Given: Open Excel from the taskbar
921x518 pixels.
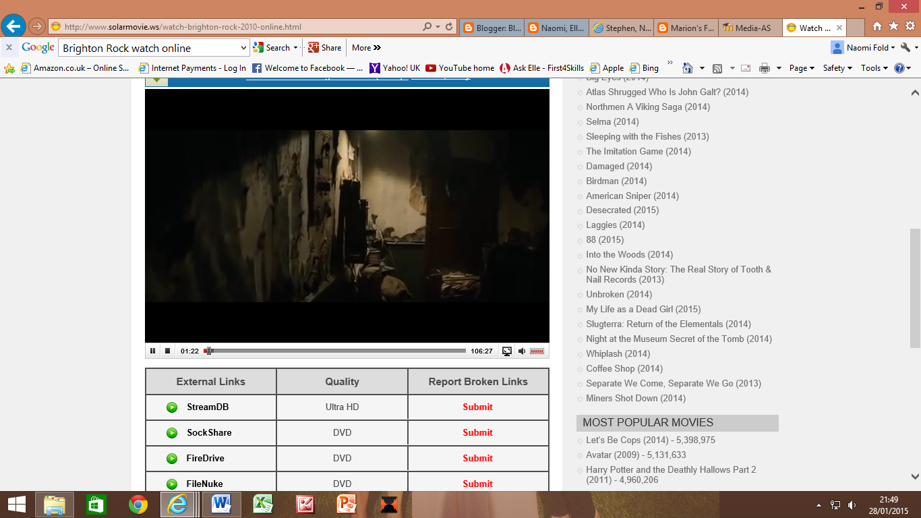Looking at the screenshot, I should click(x=263, y=505).
